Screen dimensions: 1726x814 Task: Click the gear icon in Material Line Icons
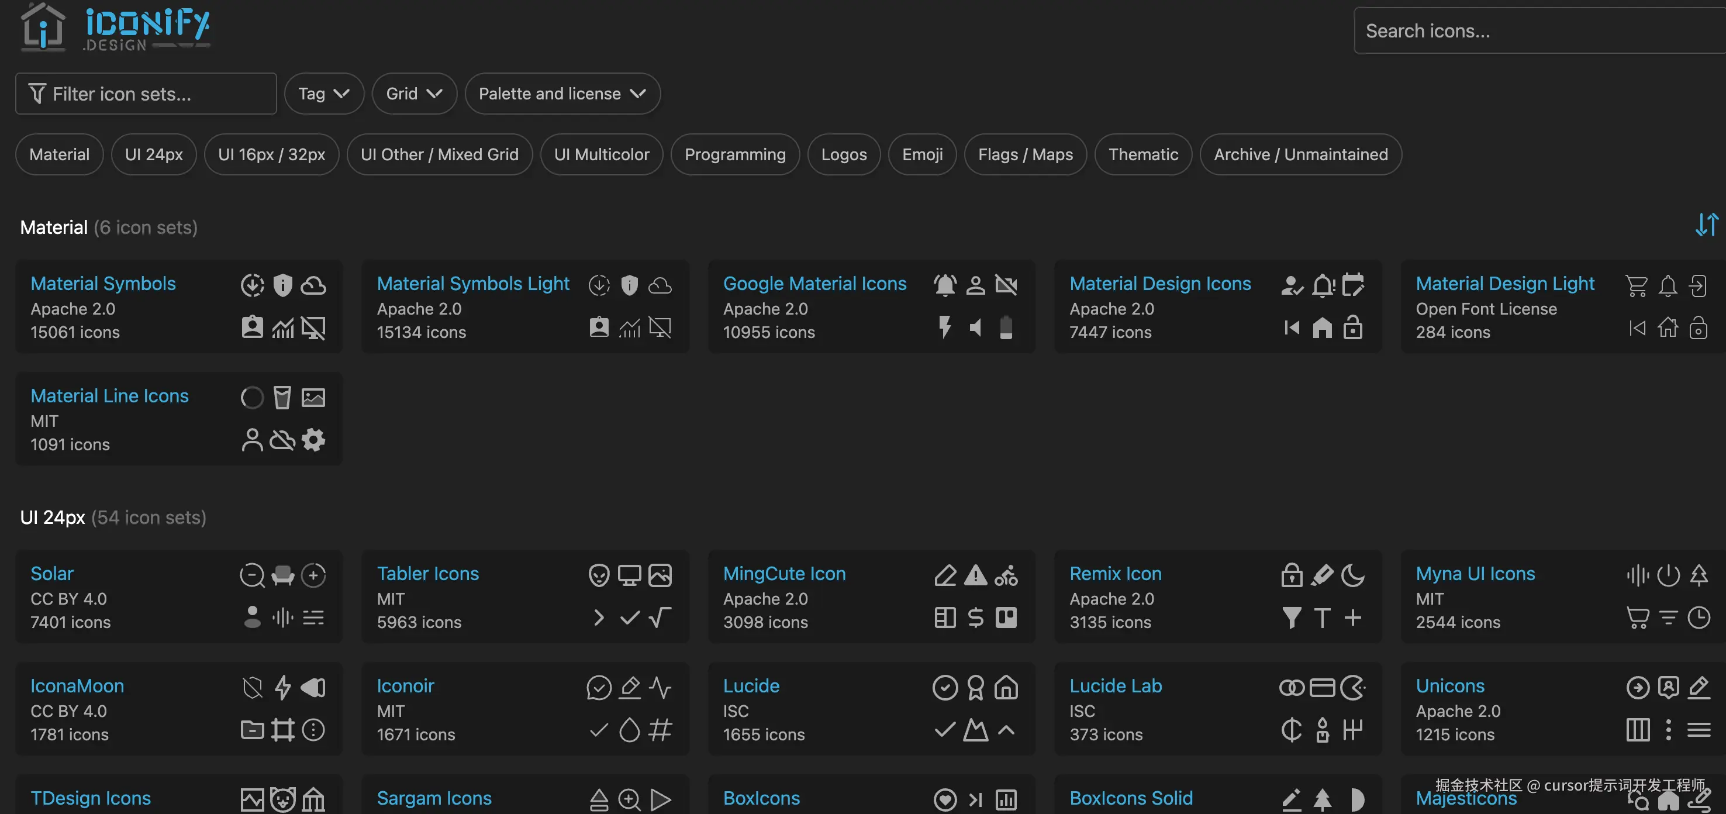pos(313,440)
